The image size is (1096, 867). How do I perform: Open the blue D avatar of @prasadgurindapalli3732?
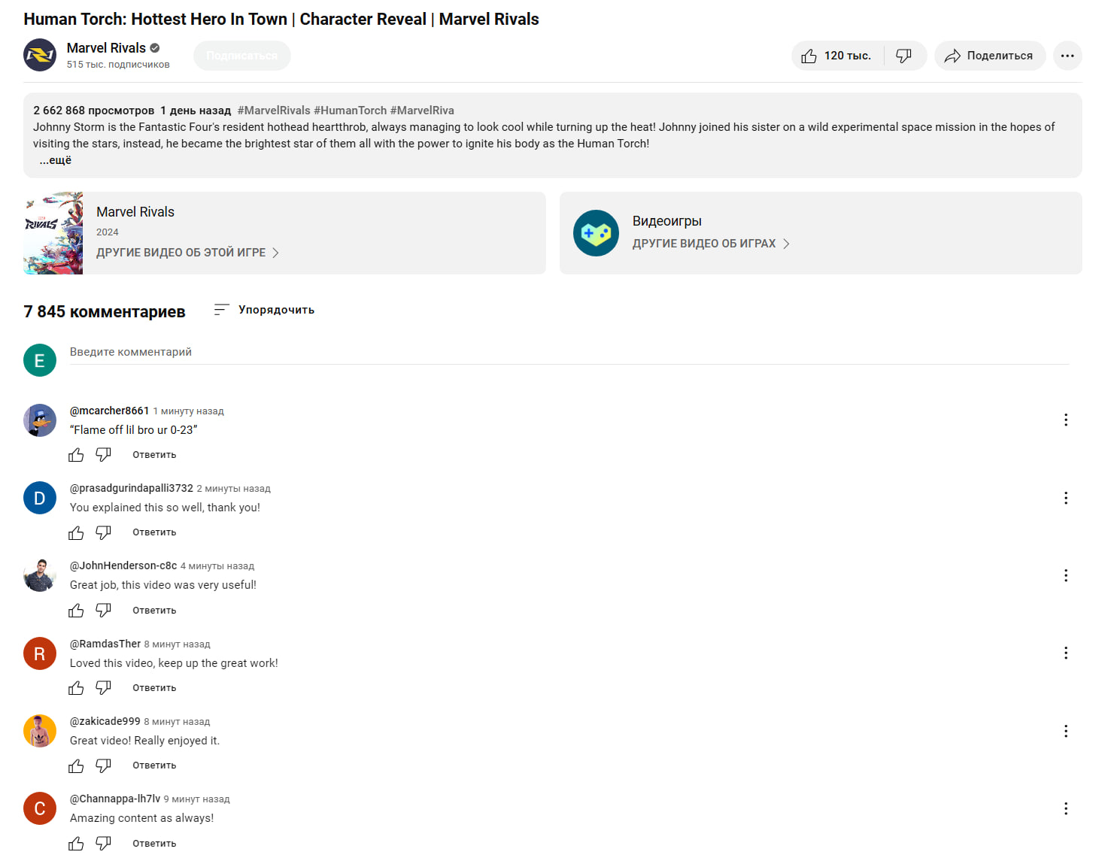40,498
